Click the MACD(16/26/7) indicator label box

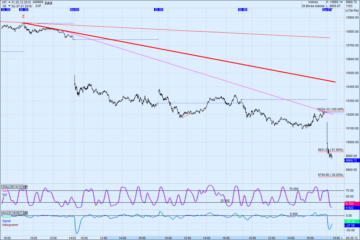point(13,213)
